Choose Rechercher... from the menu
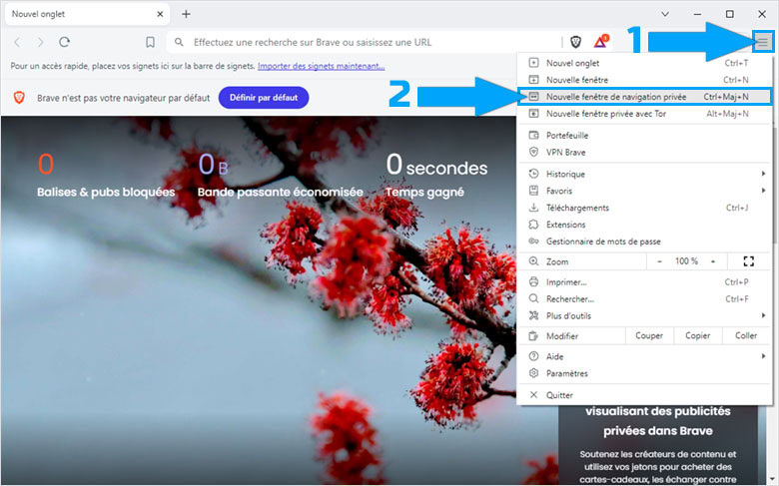 tap(644, 299)
